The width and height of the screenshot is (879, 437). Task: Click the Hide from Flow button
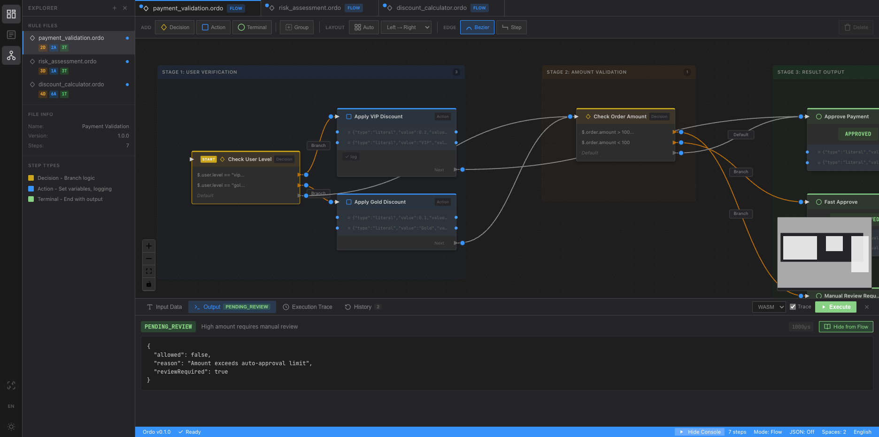(x=846, y=327)
